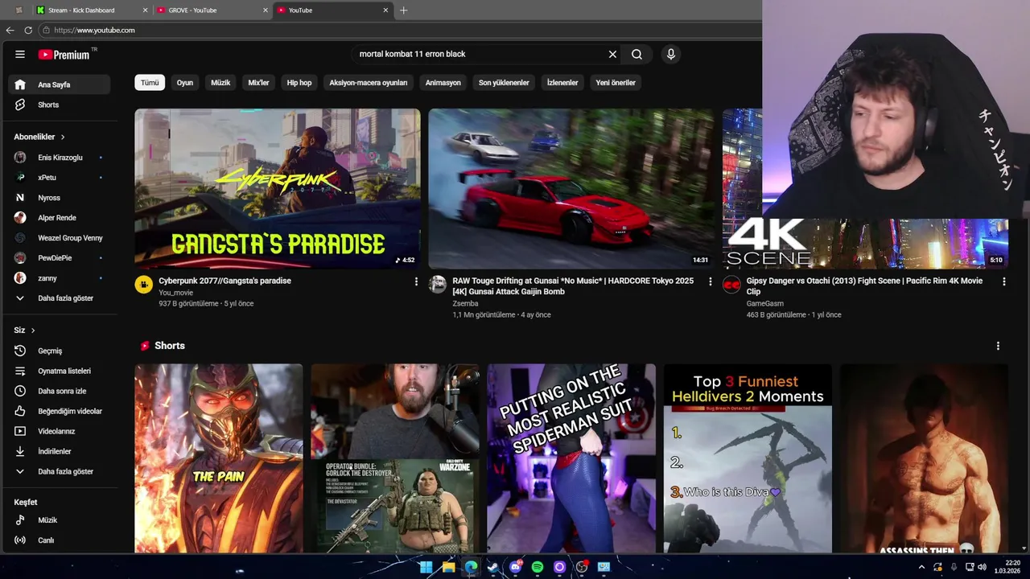This screenshot has height=579, width=1030.
Task: Open the Windows Start menu
Action: (x=426, y=567)
